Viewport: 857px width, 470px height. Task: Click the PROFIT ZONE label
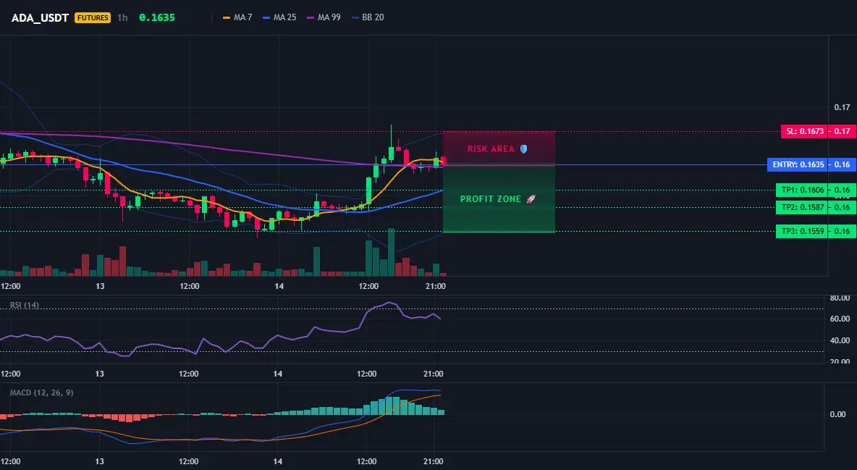pos(491,199)
